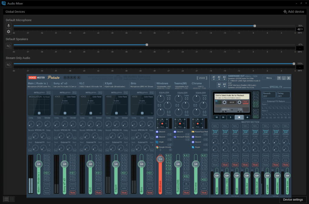Toggle A1 routing on Teams(IM) strip

(186, 155)
